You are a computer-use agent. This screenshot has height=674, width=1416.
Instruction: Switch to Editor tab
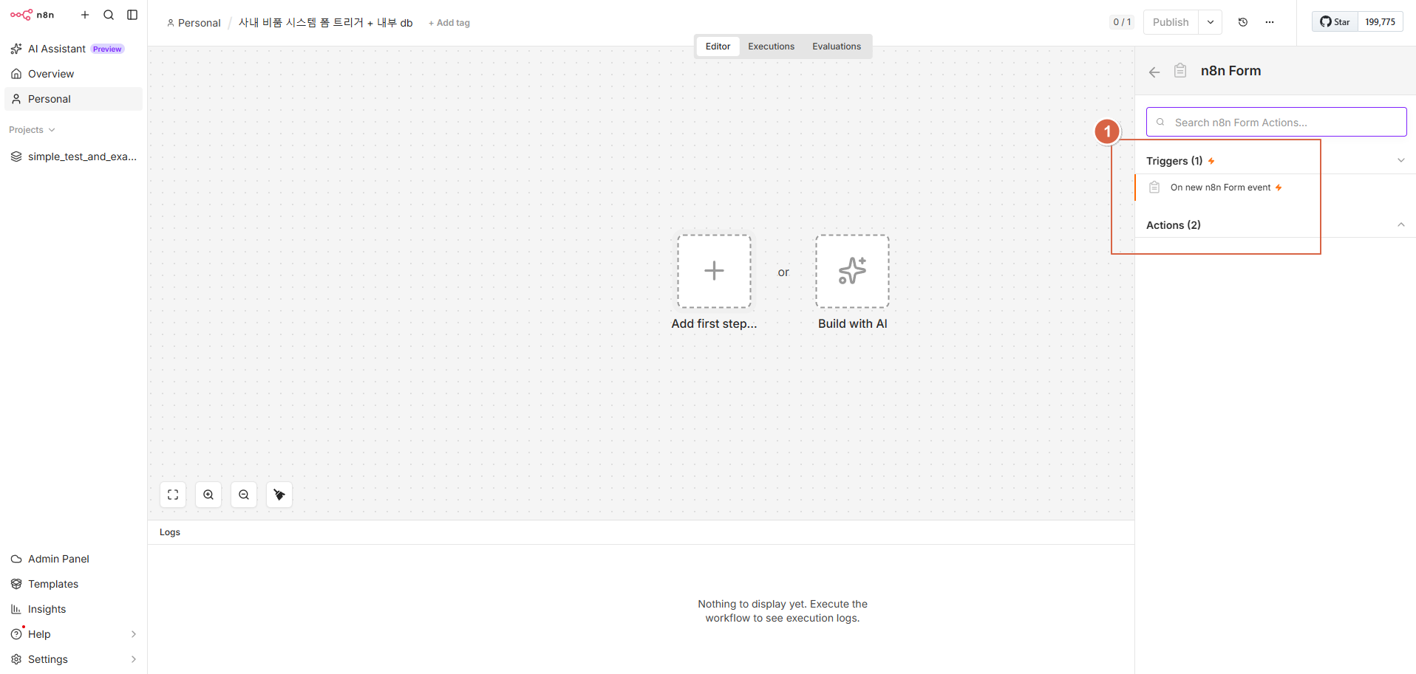718,47
